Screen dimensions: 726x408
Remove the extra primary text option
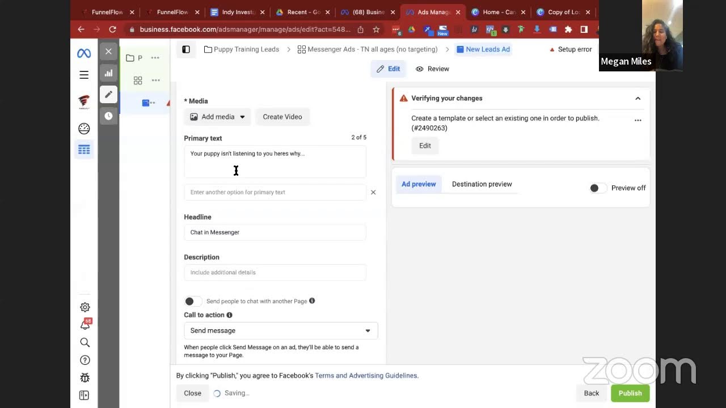(373, 192)
